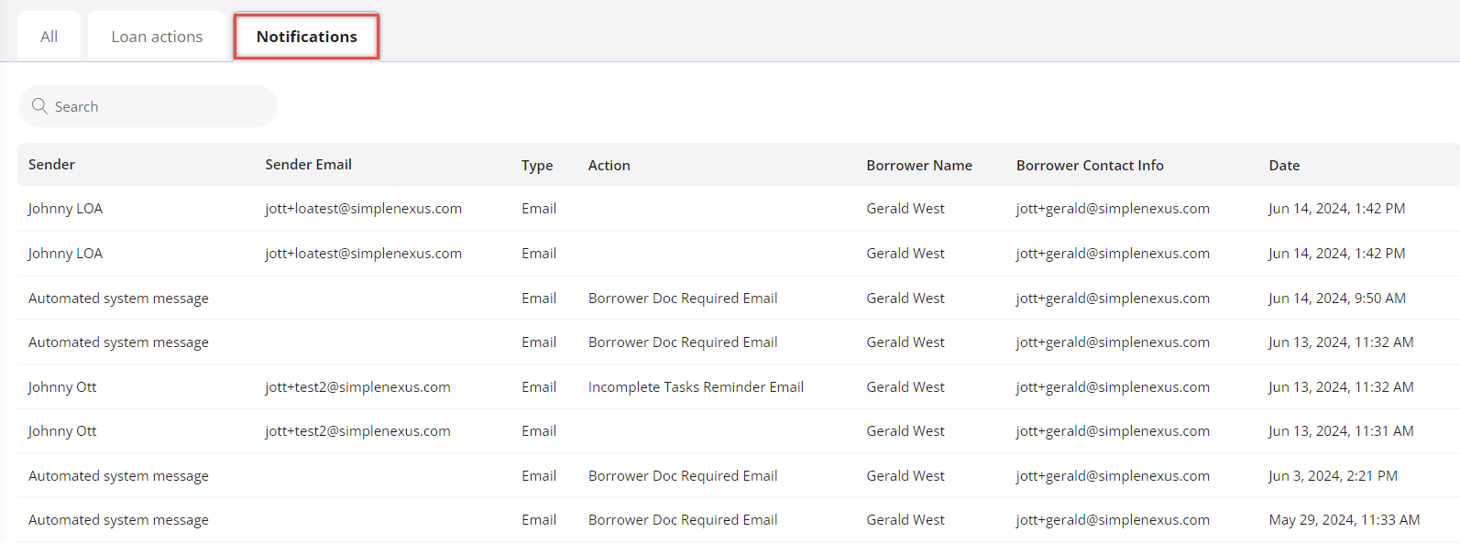Click the Sender Email column header
The image size is (1460, 543).
pyautogui.click(x=308, y=165)
